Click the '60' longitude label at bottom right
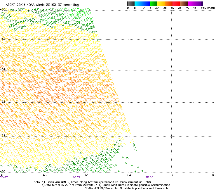 [x=214, y=175]
